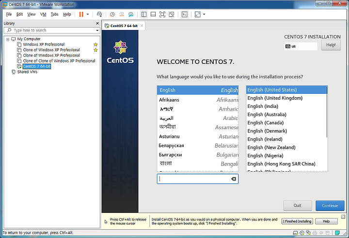This screenshot has height=238, width=349.
Task: Select Български in the language list
Action: point(198,155)
